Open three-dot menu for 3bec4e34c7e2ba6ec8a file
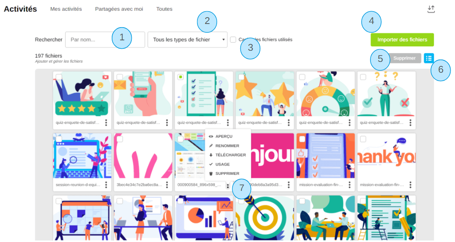The width and height of the screenshot is (455, 242). click(x=167, y=184)
